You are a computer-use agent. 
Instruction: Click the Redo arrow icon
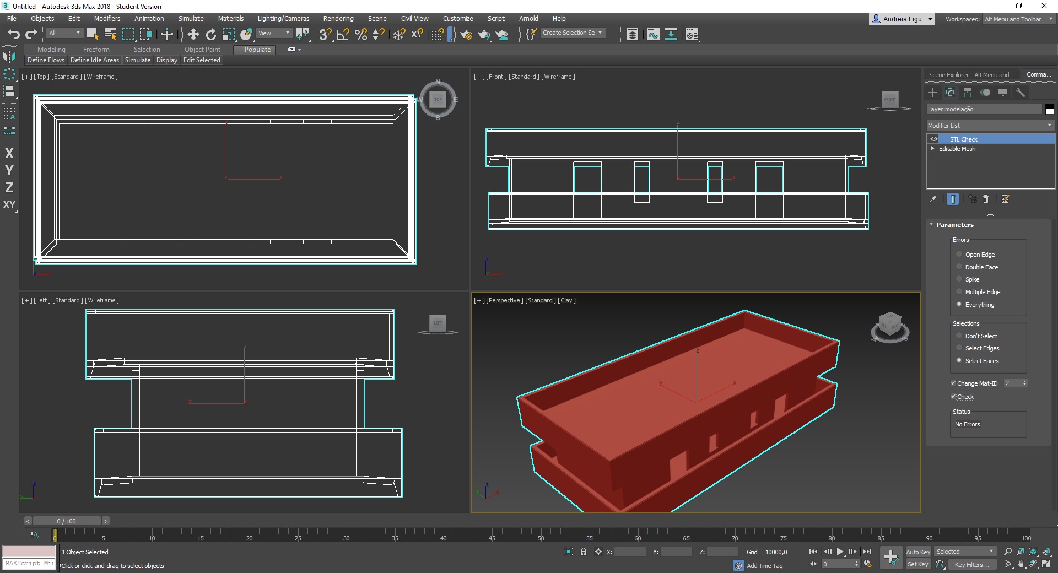point(31,35)
